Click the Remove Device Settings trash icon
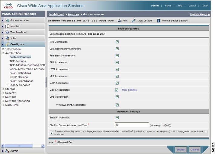The height and width of the screenshot is (154, 215). click(x=159, y=21)
